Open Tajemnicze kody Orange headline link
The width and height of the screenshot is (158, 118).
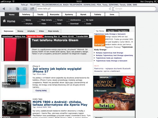pyautogui.click(x=110, y=34)
